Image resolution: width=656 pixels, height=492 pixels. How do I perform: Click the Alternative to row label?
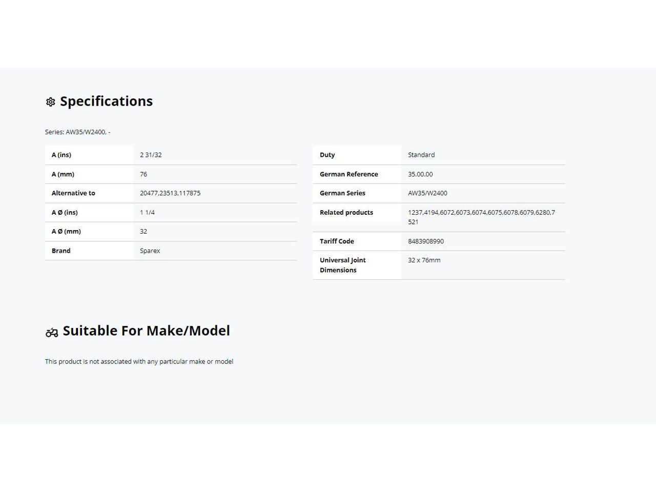pyautogui.click(x=73, y=193)
